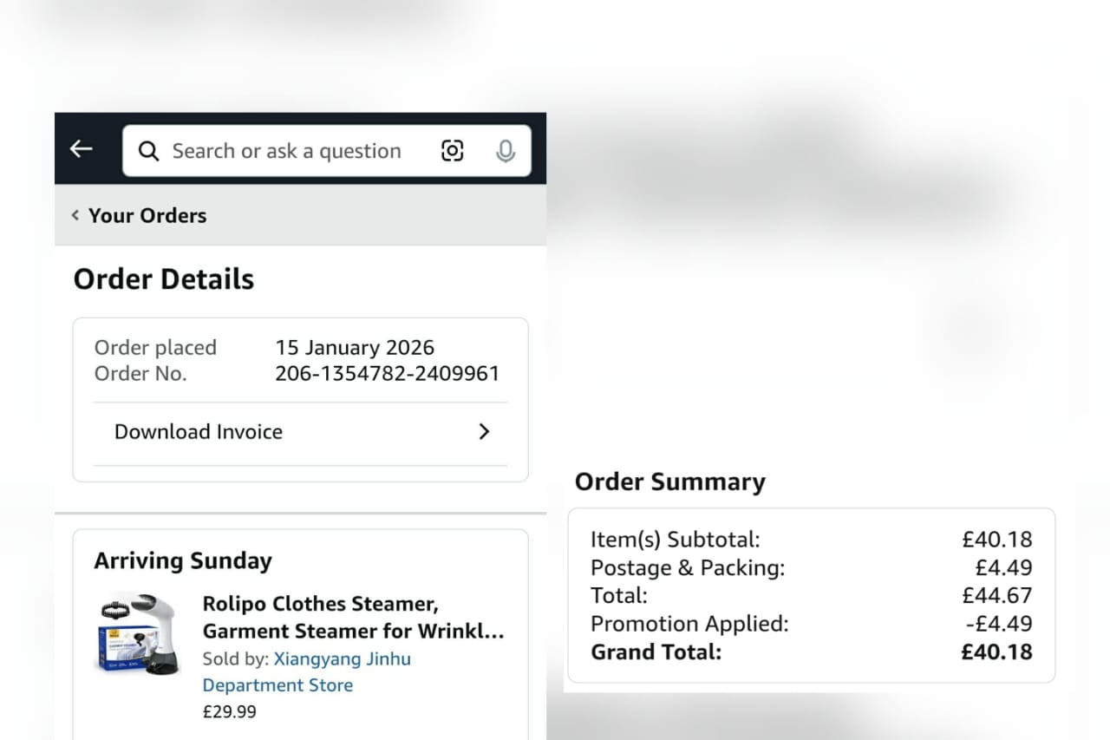Image resolution: width=1110 pixels, height=740 pixels.
Task: Select the order number 206-1354782-2409961
Action: [388, 374]
